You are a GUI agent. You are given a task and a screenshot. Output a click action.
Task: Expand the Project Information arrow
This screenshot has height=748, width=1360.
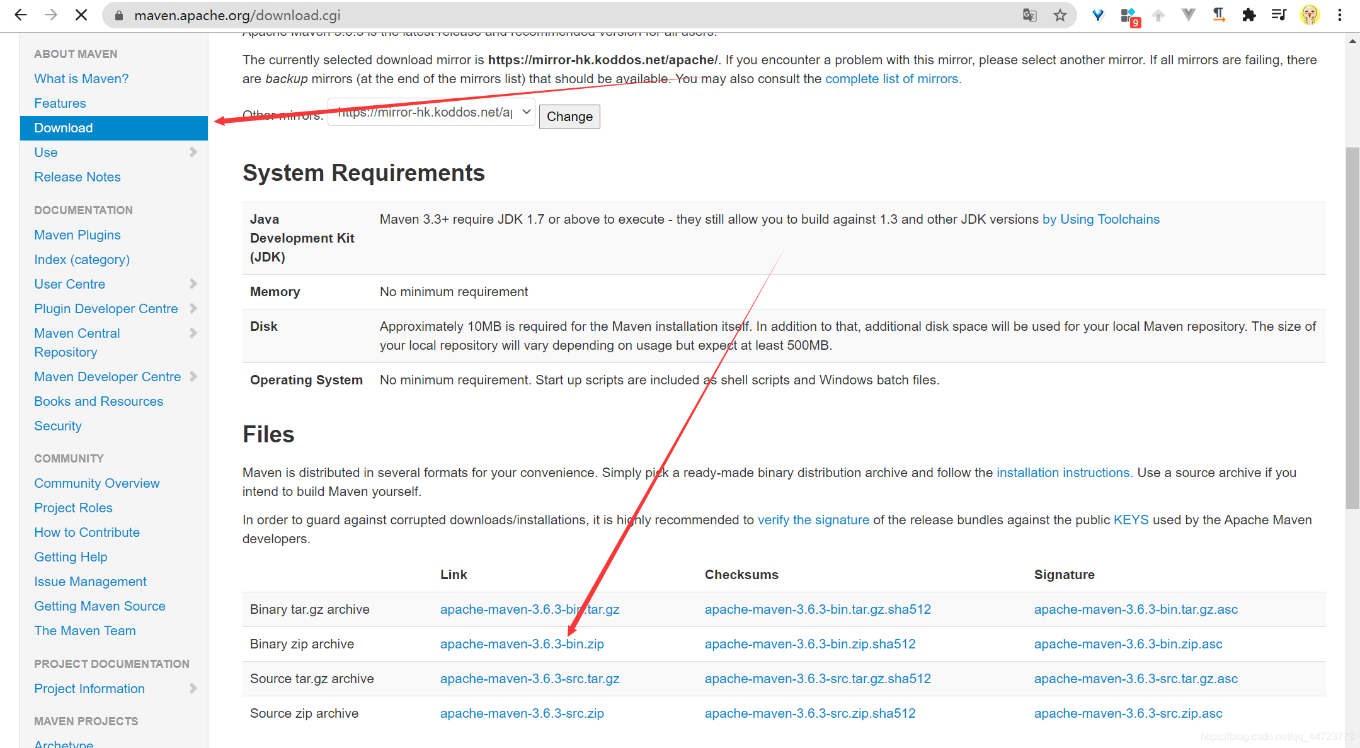tap(193, 688)
